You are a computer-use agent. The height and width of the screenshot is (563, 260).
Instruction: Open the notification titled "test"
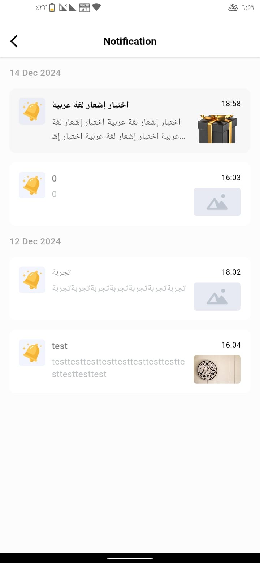click(x=60, y=346)
